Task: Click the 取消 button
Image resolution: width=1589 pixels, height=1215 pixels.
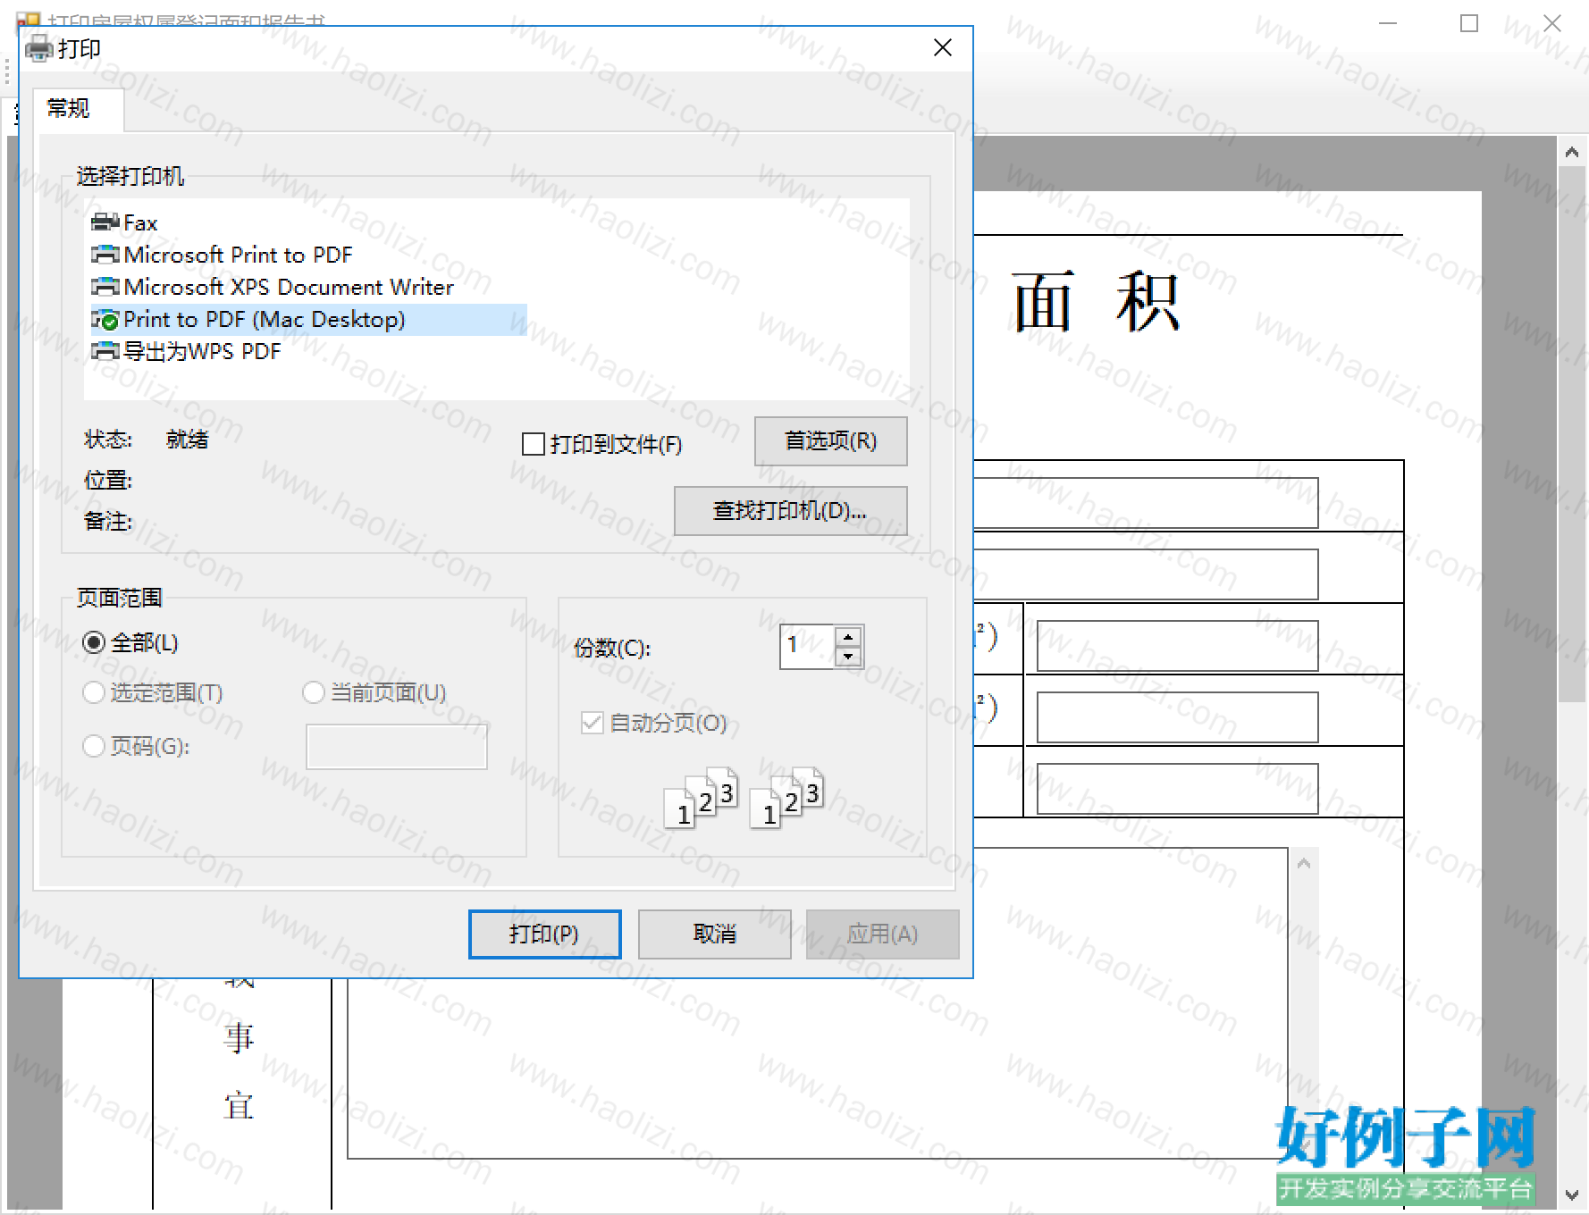Action: pyautogui.click(x=714, y=934)
